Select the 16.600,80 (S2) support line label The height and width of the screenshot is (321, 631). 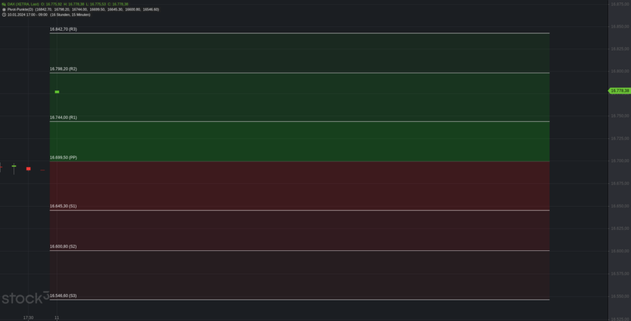pos(63,247)
